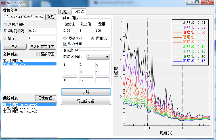Click the 终止值 field showing 6
This screenshot has height=140, width=216.
[x=86, y=31]
